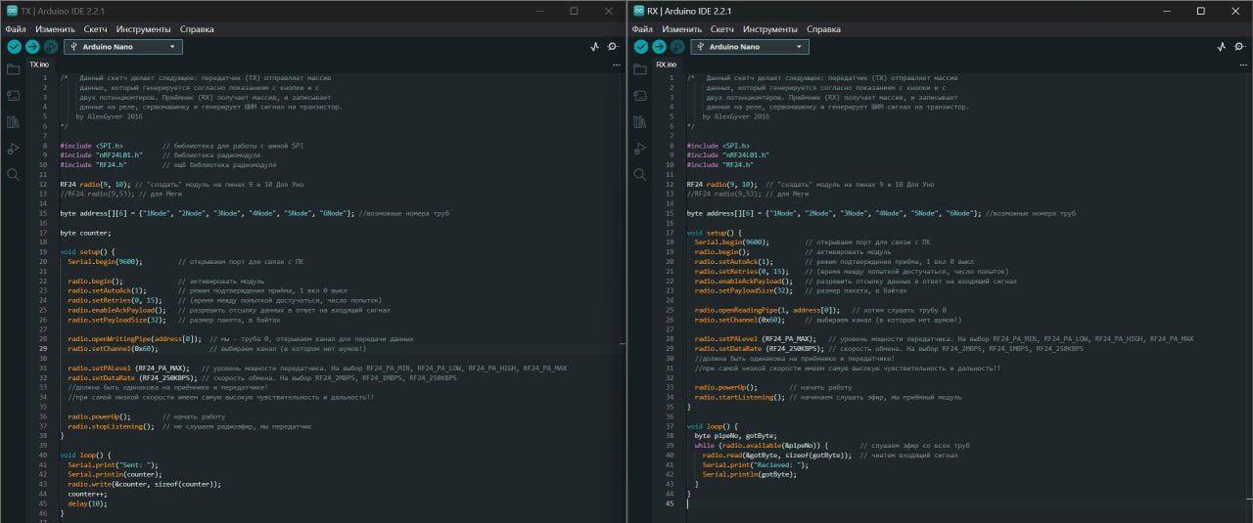This screenshot has width=1253, height=523.
Task: Open the Скетч menu in RX window
Action: coord(721,29)
